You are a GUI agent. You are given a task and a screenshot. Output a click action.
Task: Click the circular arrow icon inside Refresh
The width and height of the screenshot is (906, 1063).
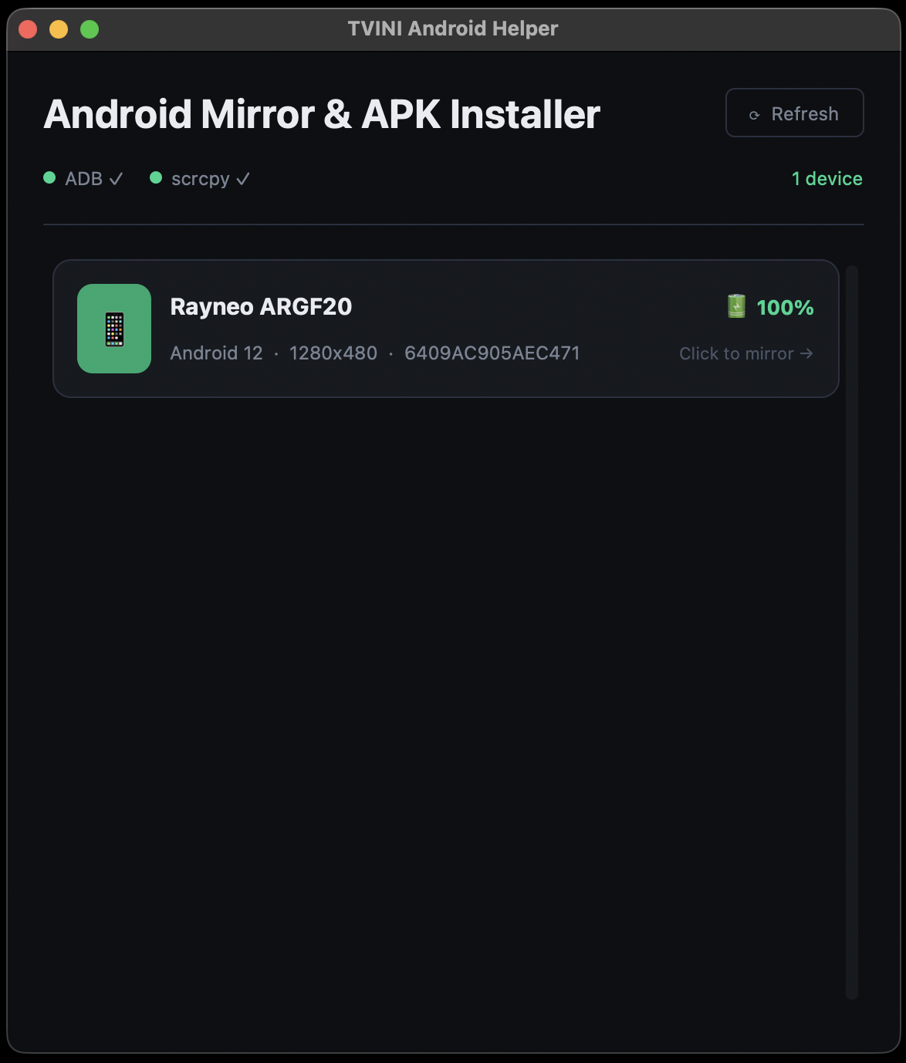tap(755, 115)
